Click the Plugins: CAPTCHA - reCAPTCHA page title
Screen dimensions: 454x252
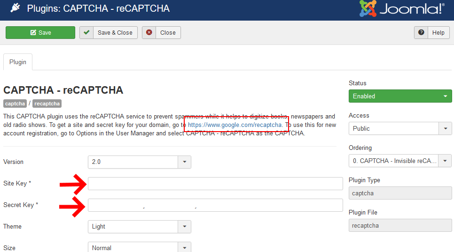tap(98, 8)
